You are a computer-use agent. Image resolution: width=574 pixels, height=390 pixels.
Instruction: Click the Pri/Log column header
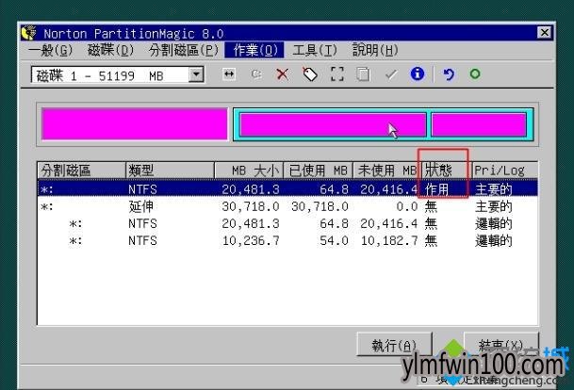click(505, 171)
